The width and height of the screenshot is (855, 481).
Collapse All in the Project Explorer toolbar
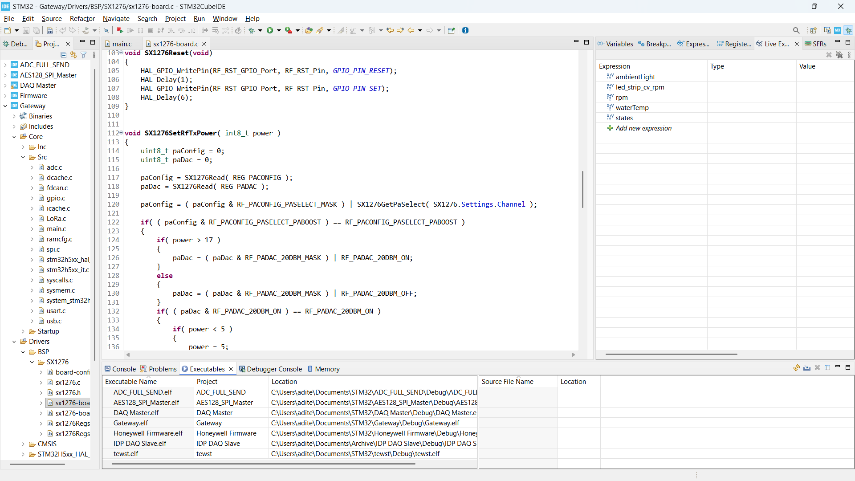tap(64, 55)
